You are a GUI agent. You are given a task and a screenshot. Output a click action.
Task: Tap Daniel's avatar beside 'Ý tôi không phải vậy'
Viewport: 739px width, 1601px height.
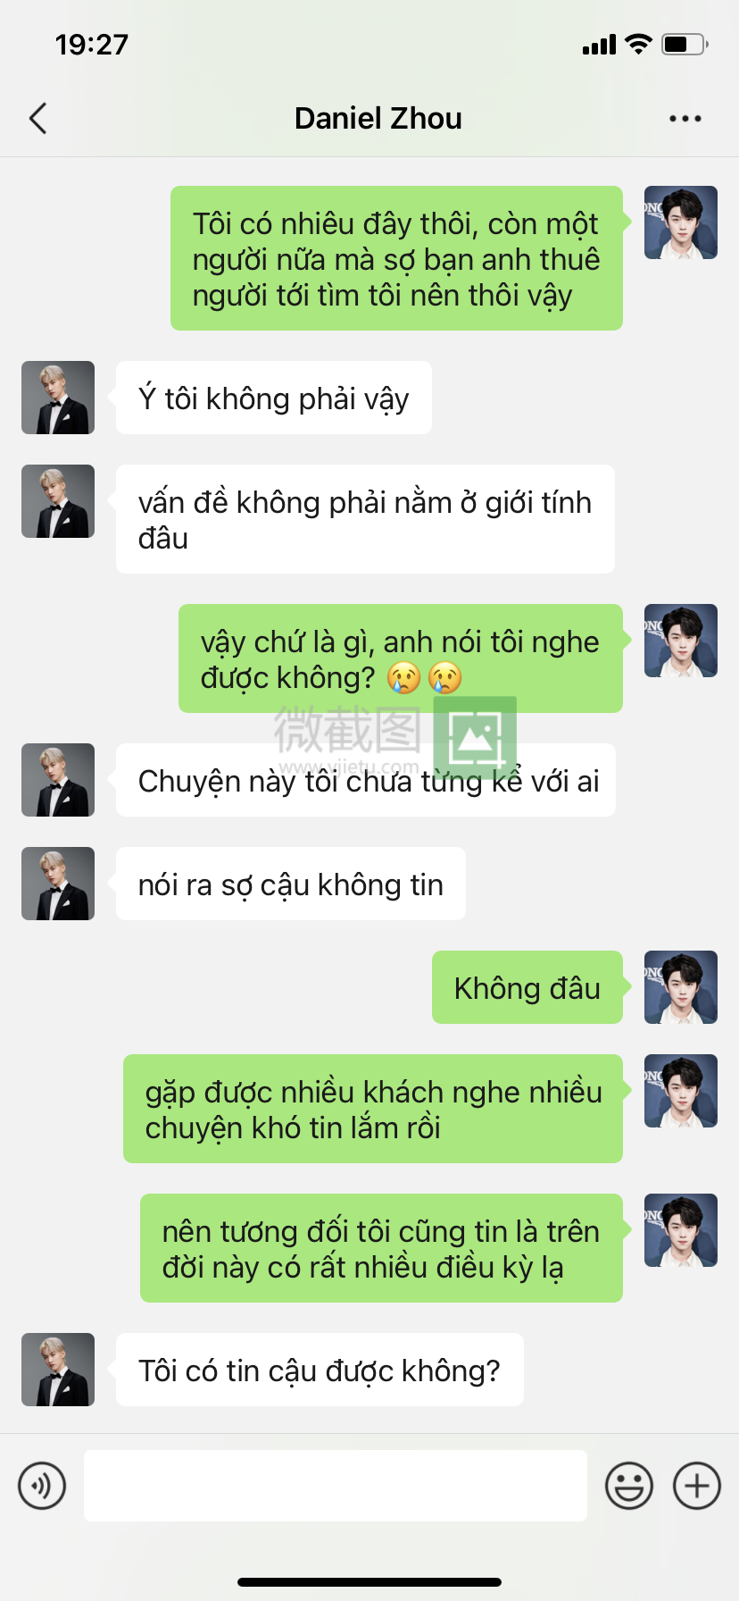58,398
